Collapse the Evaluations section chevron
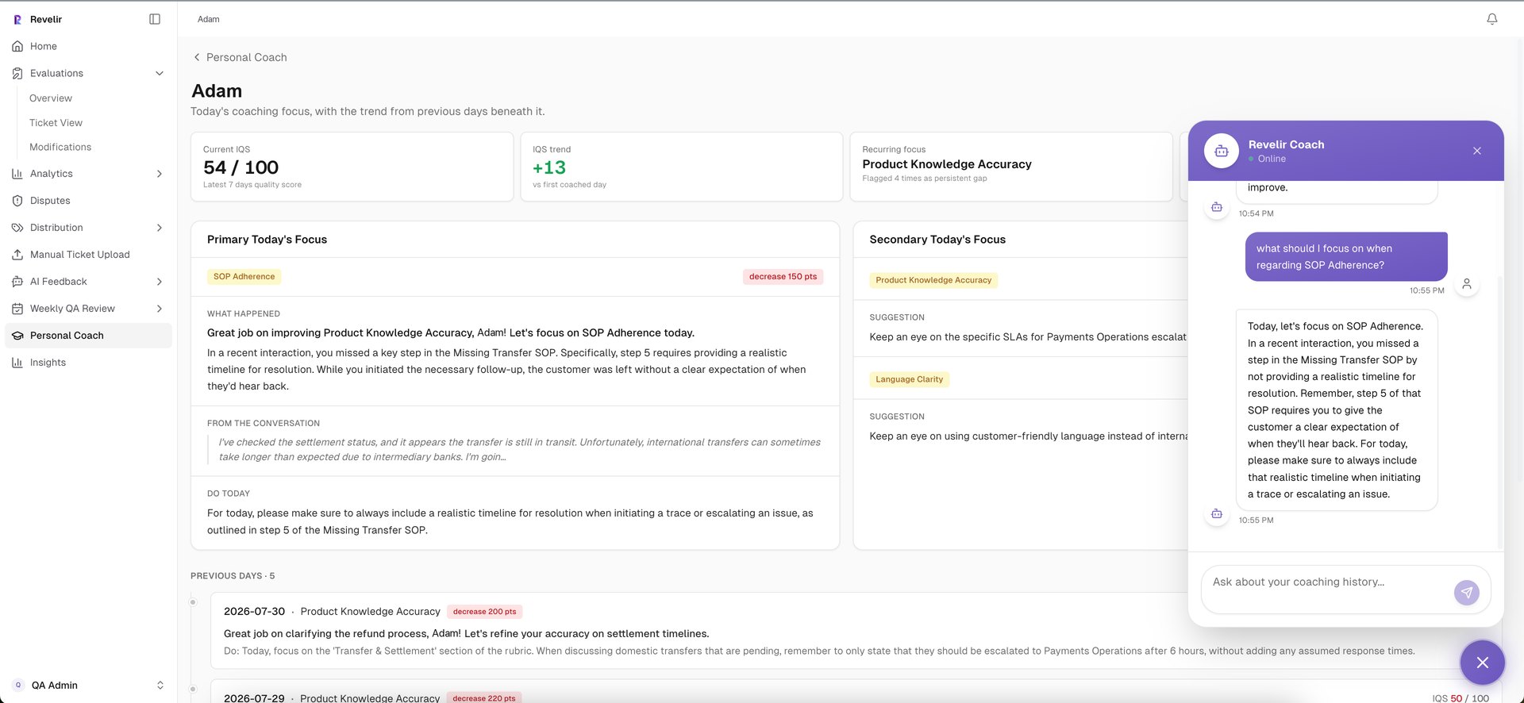Viewport: 1524px width, 703px height. (x=160, y=73)
